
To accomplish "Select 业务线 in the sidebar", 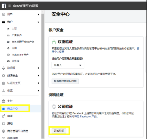I will click(x=15, y=61).
